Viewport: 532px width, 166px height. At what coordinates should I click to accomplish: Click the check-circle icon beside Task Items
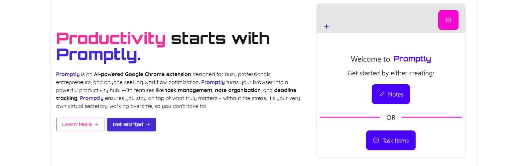(x=376, y=140)
